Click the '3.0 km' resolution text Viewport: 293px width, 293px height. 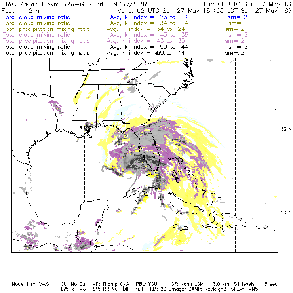pos(221,284)
